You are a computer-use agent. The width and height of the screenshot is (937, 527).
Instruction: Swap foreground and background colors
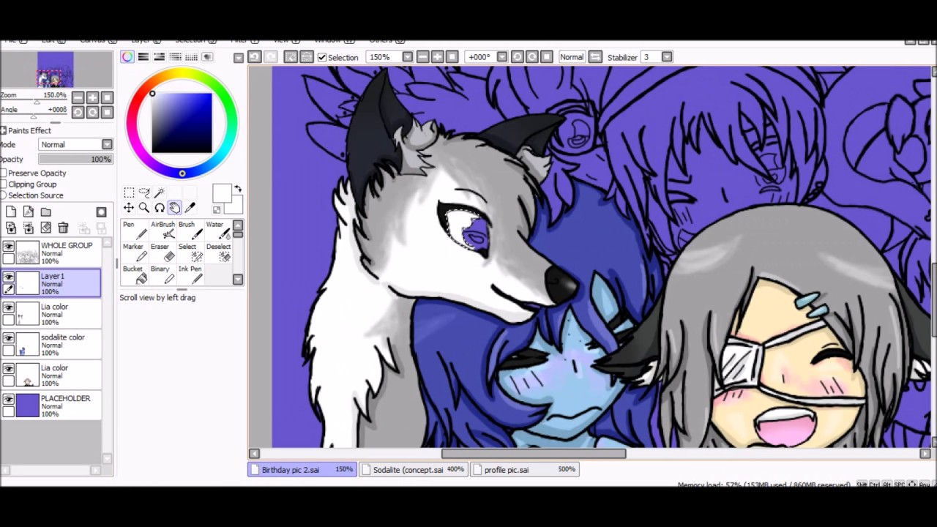pos(236,190)
